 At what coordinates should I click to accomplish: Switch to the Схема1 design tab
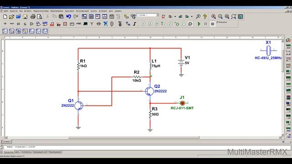[x=6, y=142]
